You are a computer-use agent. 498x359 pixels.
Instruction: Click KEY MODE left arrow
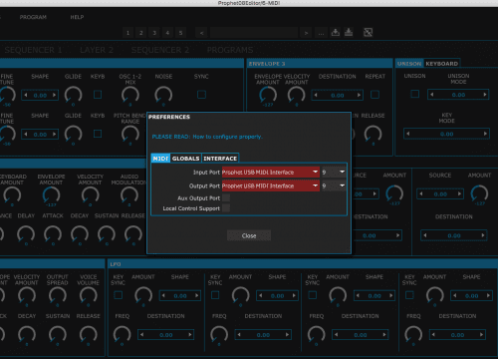408,134
